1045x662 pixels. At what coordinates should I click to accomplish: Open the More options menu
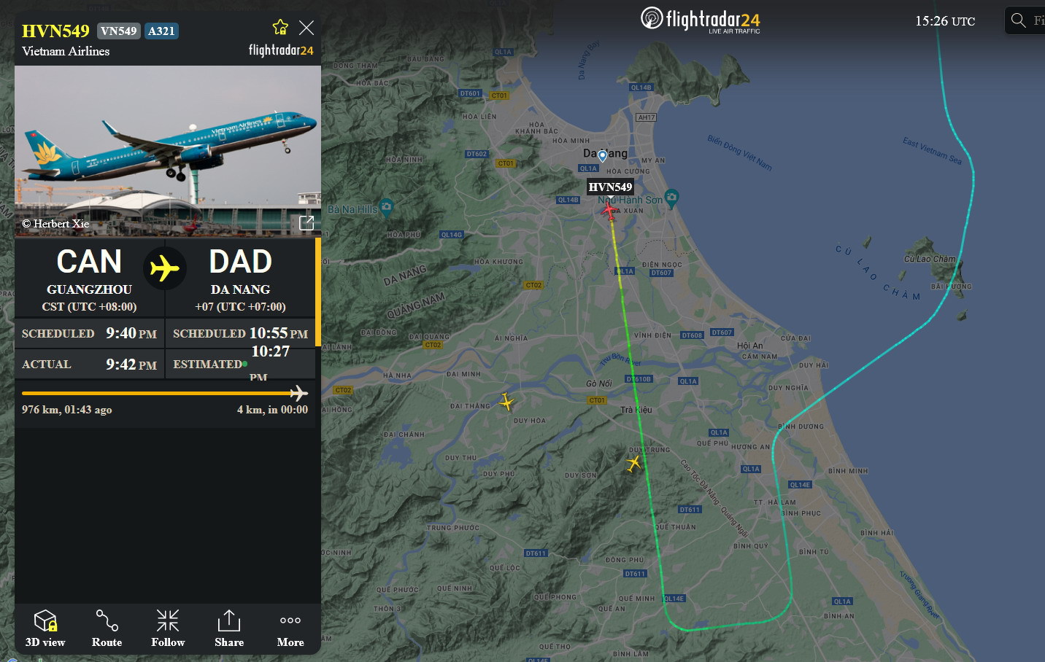click(290, 628)
